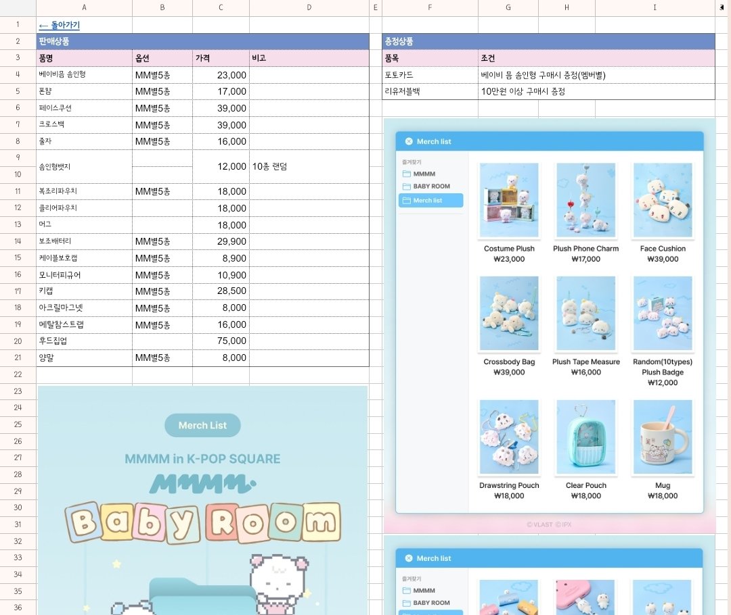Viewport: 731px width, 615px height.
Task: Click the 품목 column title cell
Action: tap(430, 58)
